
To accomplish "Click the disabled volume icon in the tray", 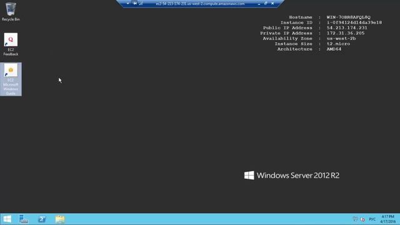I will [362, 219].
